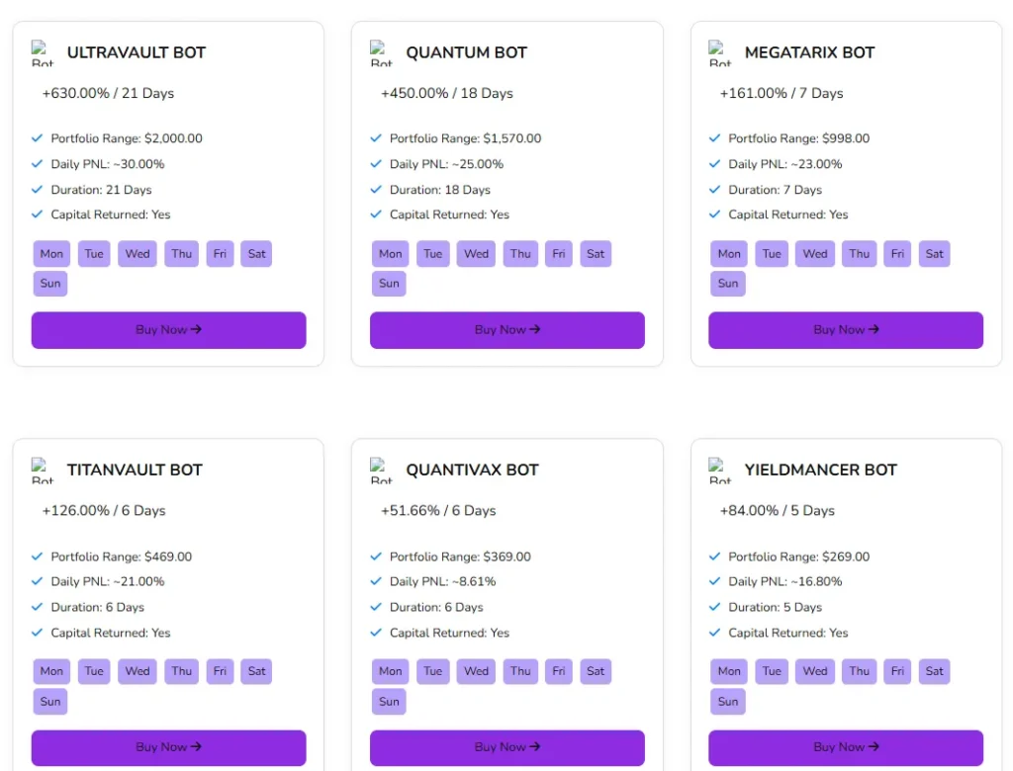The image size is (1013, 771).
Task: Select Thu chip on Yieldmancer Bot card
Action: [x=860, y=672]
